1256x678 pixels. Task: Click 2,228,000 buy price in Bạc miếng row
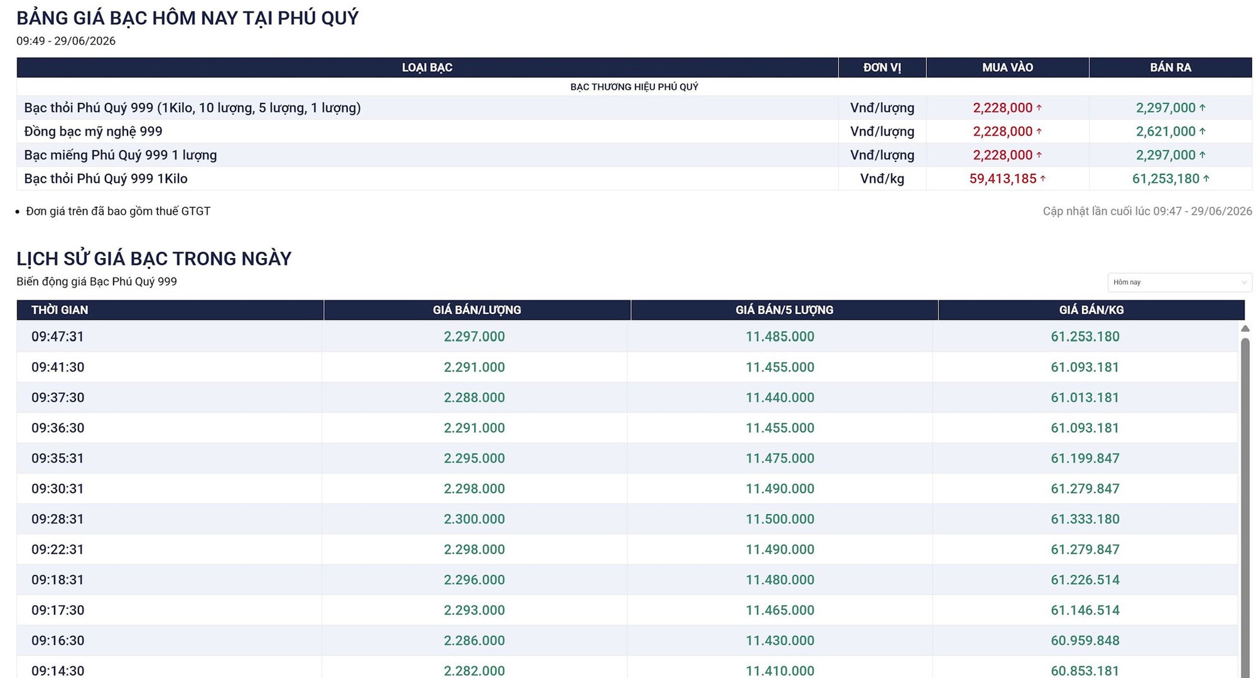pyautogui.click(x=1003, y=155)
